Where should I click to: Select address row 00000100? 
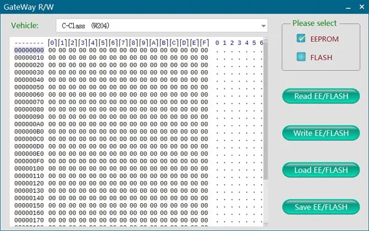click(x=29, y=169)
